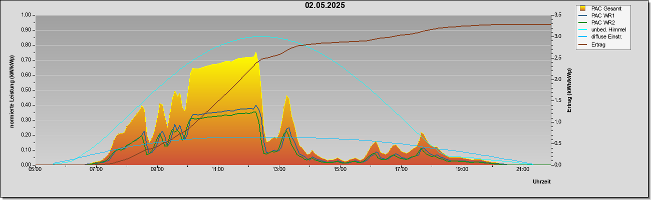Image resolution: width=651 pixels, height=200 pixels.
Task: Click the 17:00 time axis label
Action: pyautogui.click(x=401, y=170)
